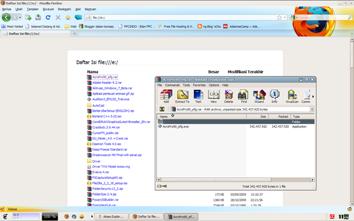The width and height of the screenshot is (354, 221).
Task: Open a new tab with plus button
Action: [x=75, y=34]
